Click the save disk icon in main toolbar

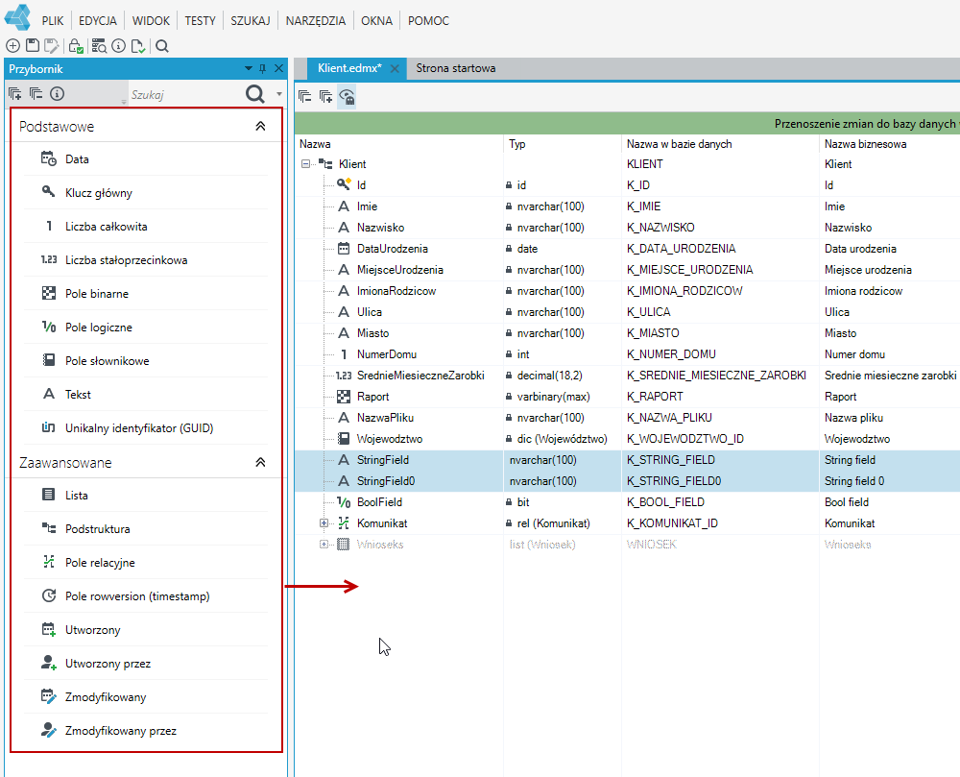pyautogui.click(x=33, y=46)
